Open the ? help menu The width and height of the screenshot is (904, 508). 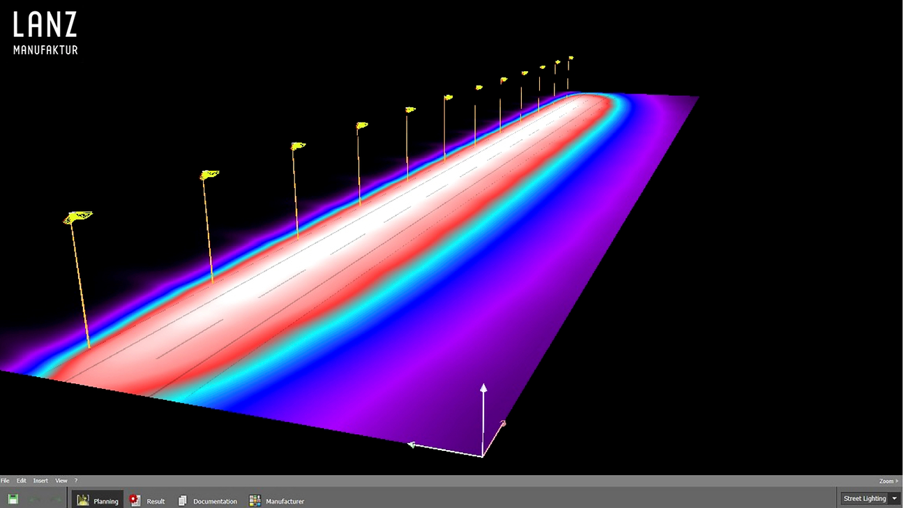76,481
